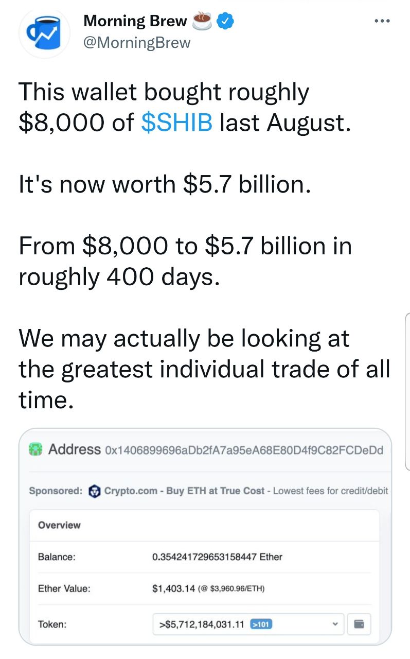Click the Crypto.com logo icon
Viewport: 410px width, 659px height.
93,491
